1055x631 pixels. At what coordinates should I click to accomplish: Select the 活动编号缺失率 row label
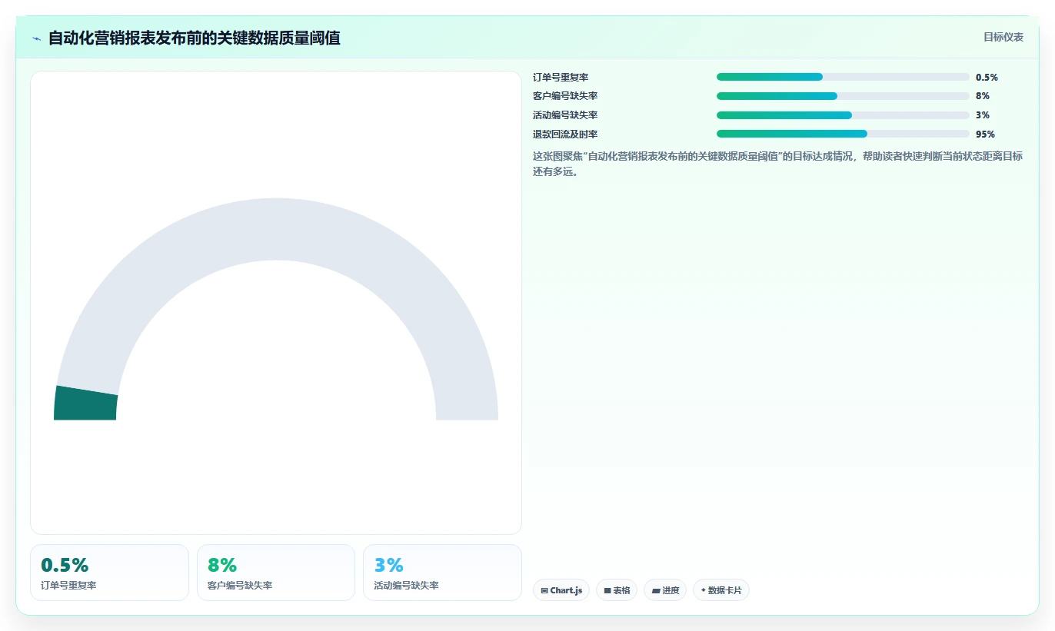(x=565, y=115)
